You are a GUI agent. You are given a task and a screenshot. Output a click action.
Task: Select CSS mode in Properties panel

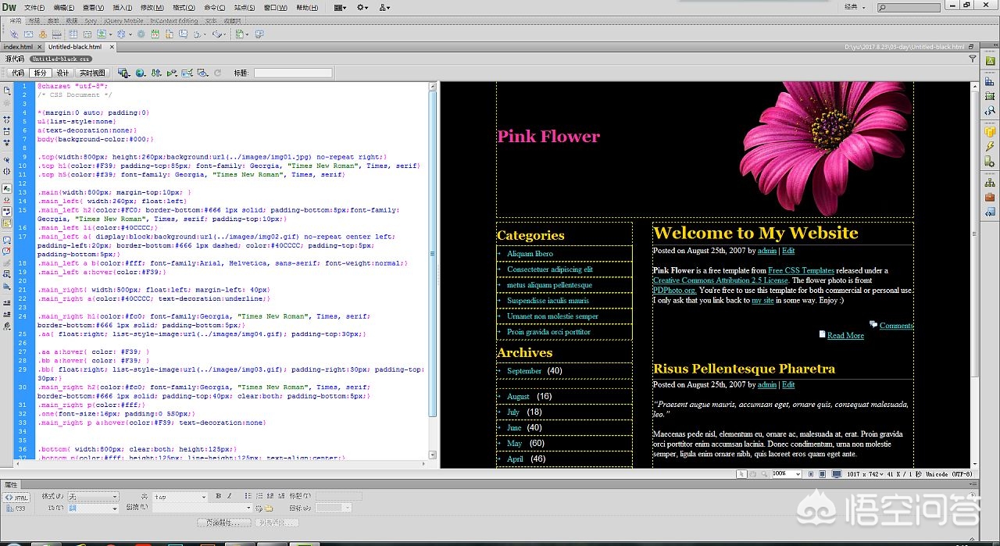(x=16, y=509)
